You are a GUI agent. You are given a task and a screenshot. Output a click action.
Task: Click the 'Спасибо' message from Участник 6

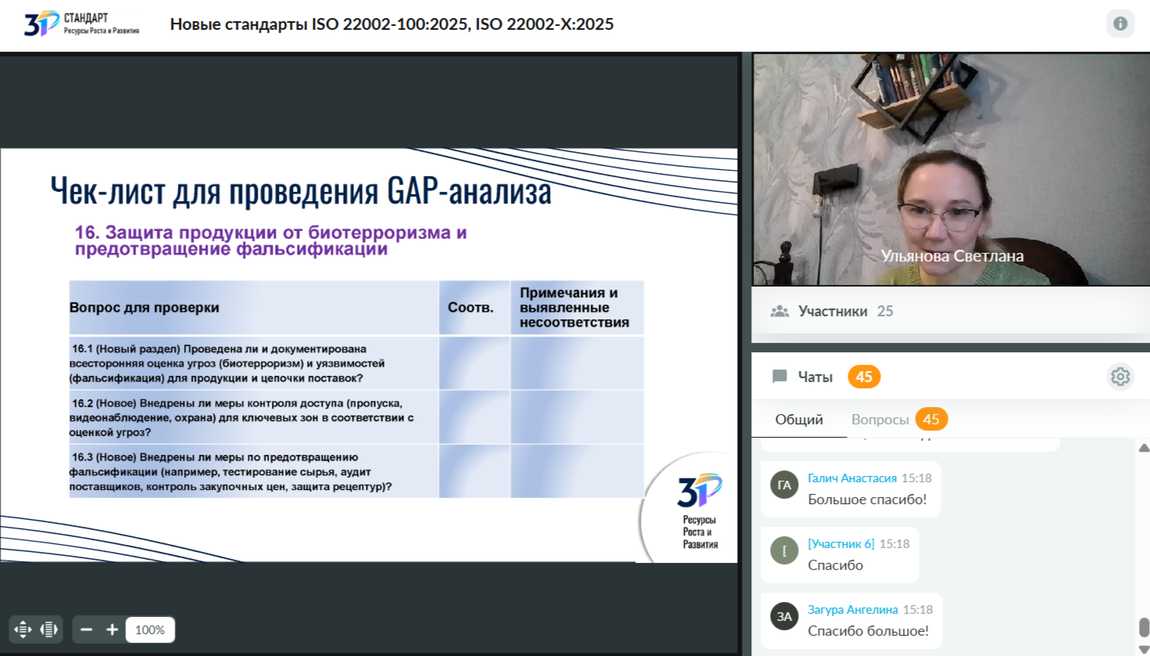pyautogui.click(x=835, y=565)
